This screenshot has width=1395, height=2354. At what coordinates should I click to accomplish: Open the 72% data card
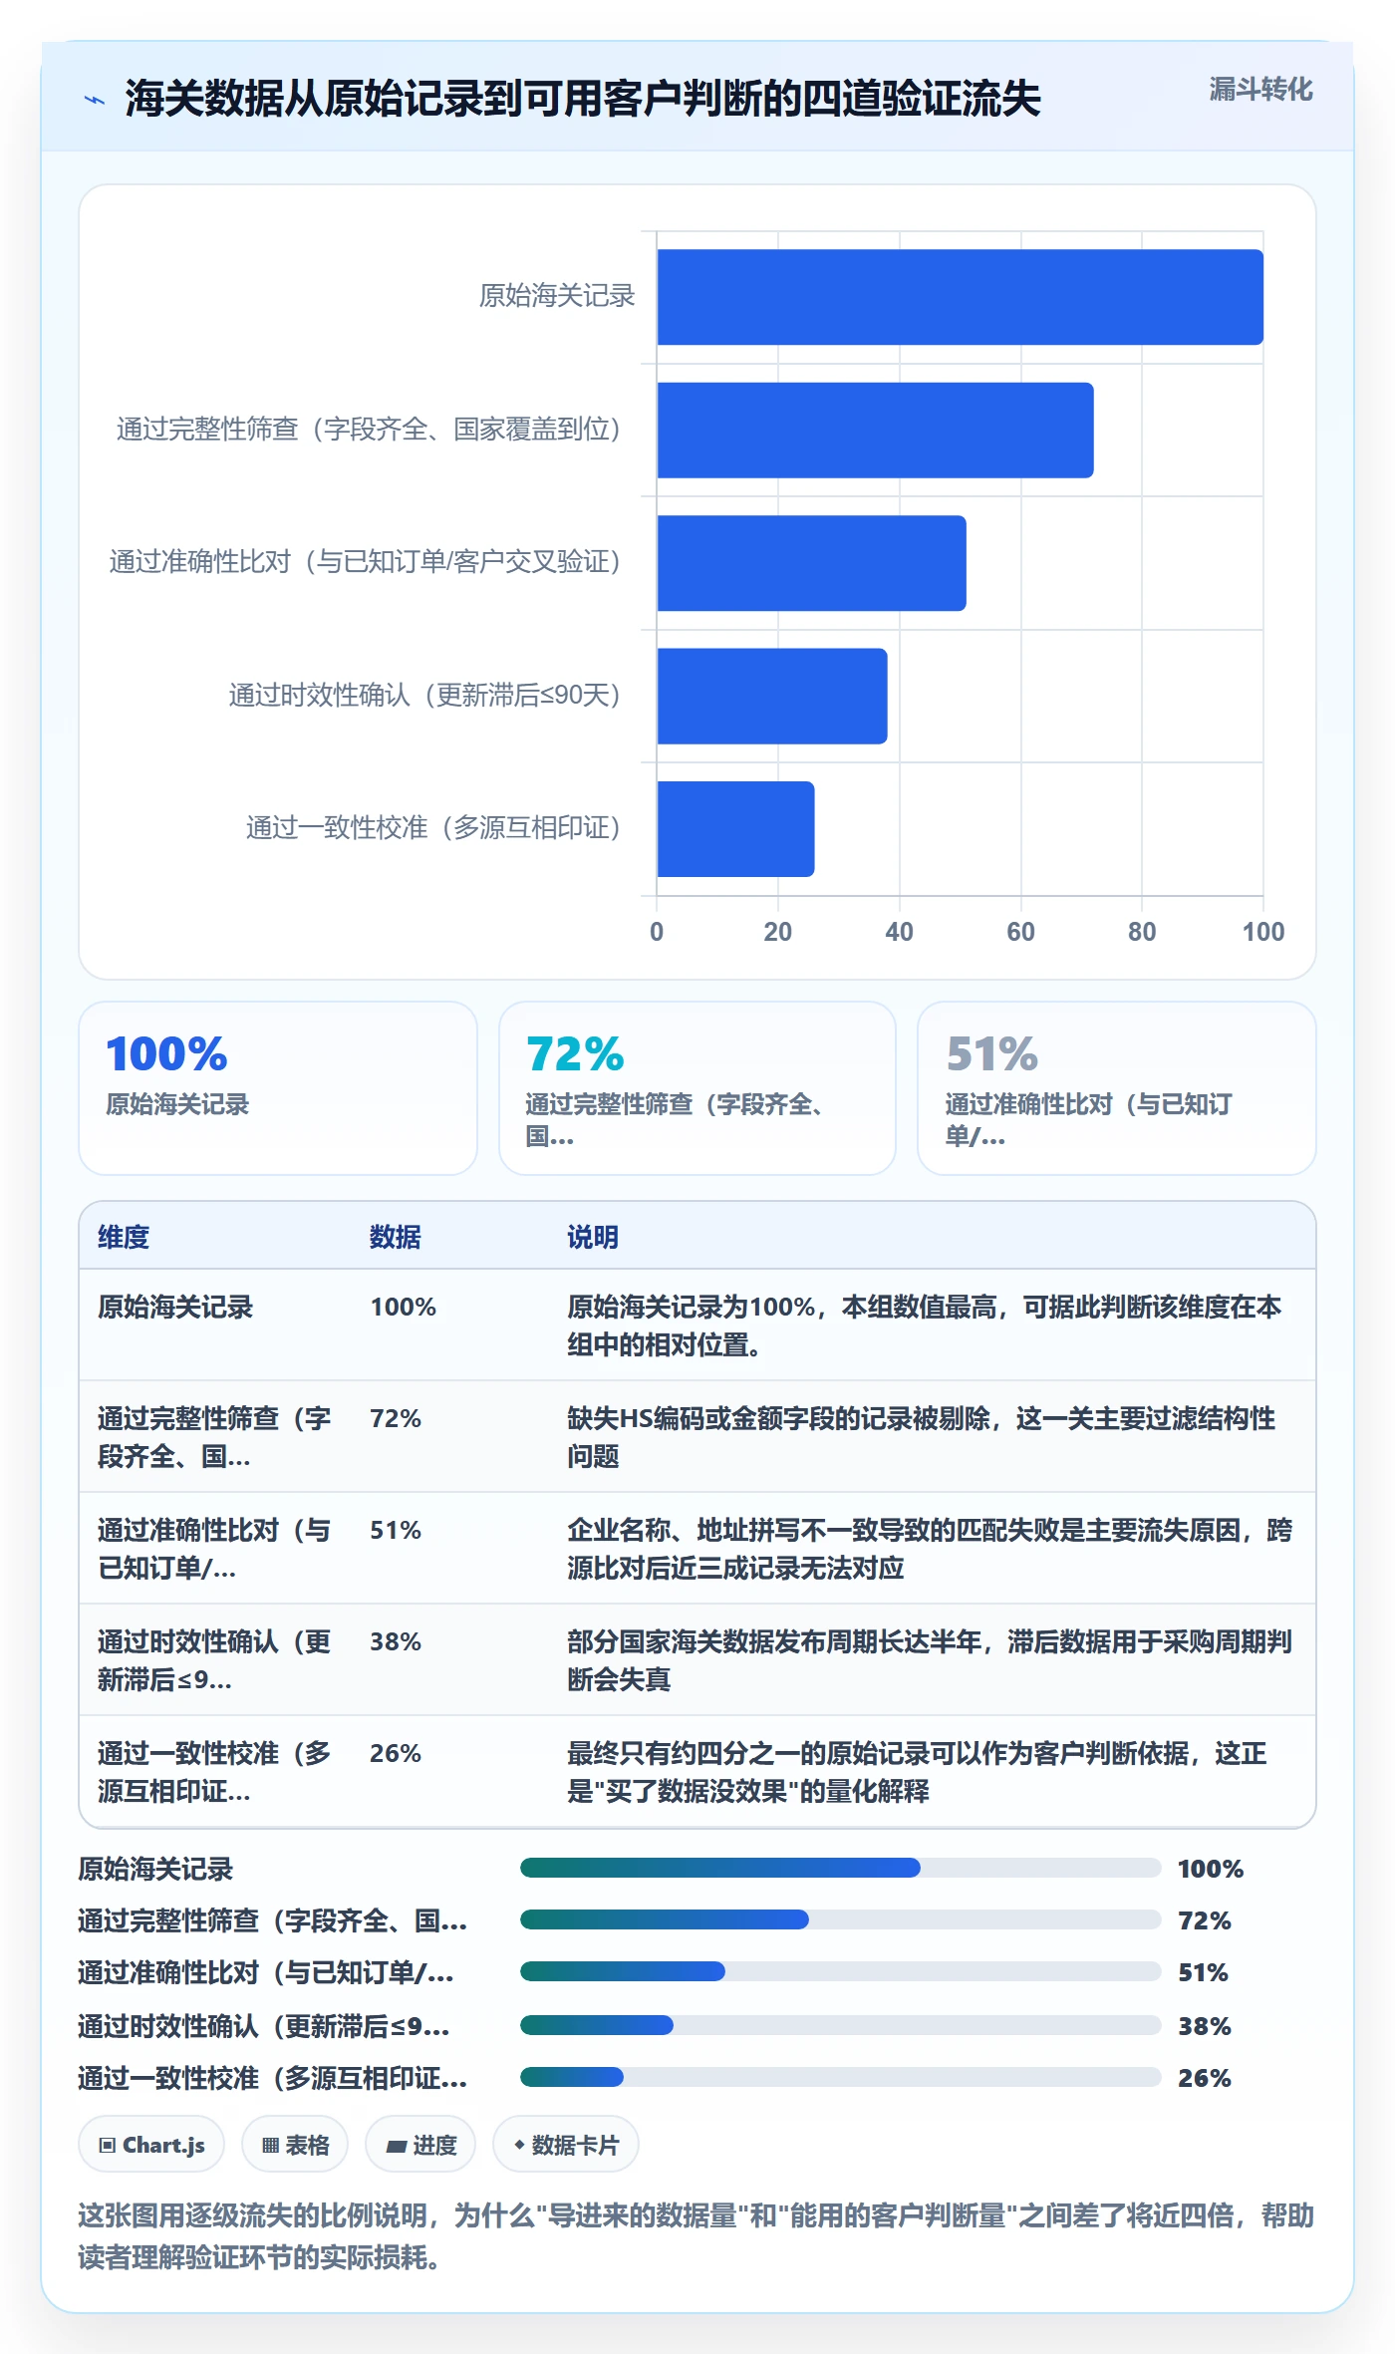697,1088
